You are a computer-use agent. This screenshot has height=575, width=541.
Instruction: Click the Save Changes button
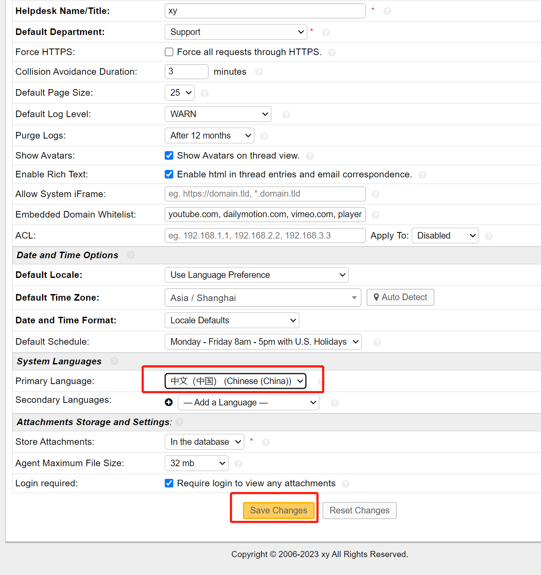(x=278, y=510)
